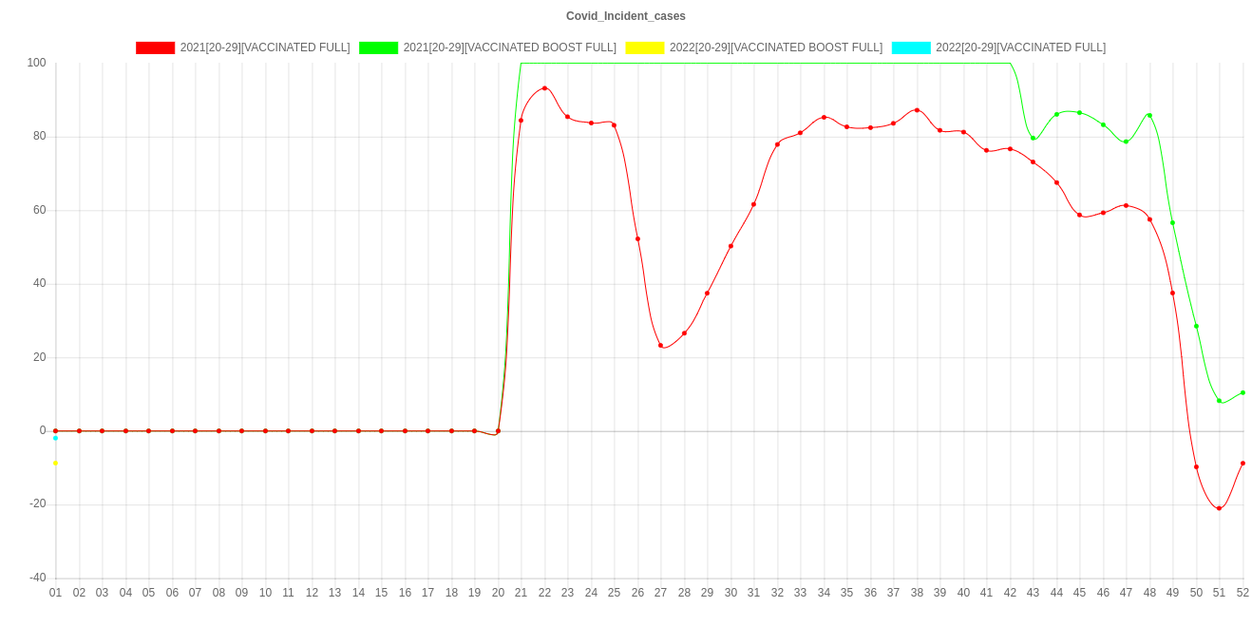
Task: Select the red dip point at week 27
Action: tap(661, 345)
